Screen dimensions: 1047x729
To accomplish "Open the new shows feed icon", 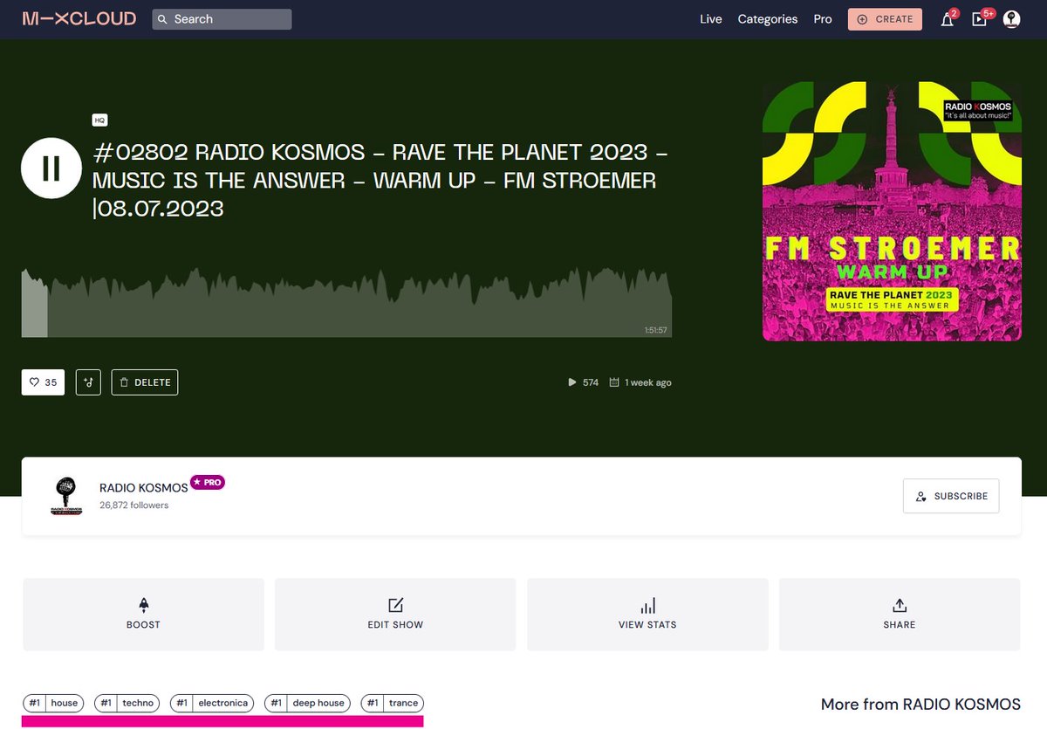I will 980,19.
